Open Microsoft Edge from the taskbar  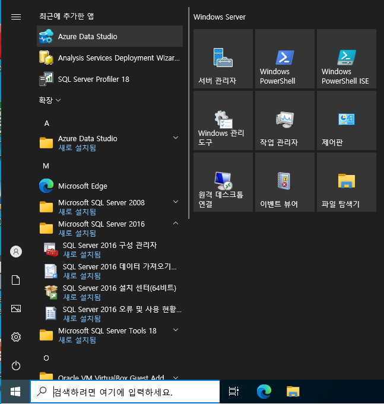pyautogui.click(x=264, y=392)
